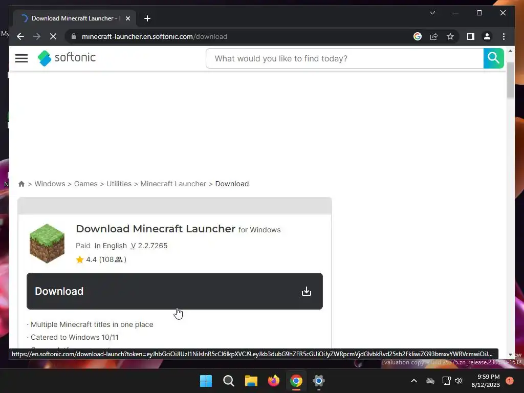Go to Windows in the breadcrumb
This screenshot has width=524, height=393.
tap(50, 184)
